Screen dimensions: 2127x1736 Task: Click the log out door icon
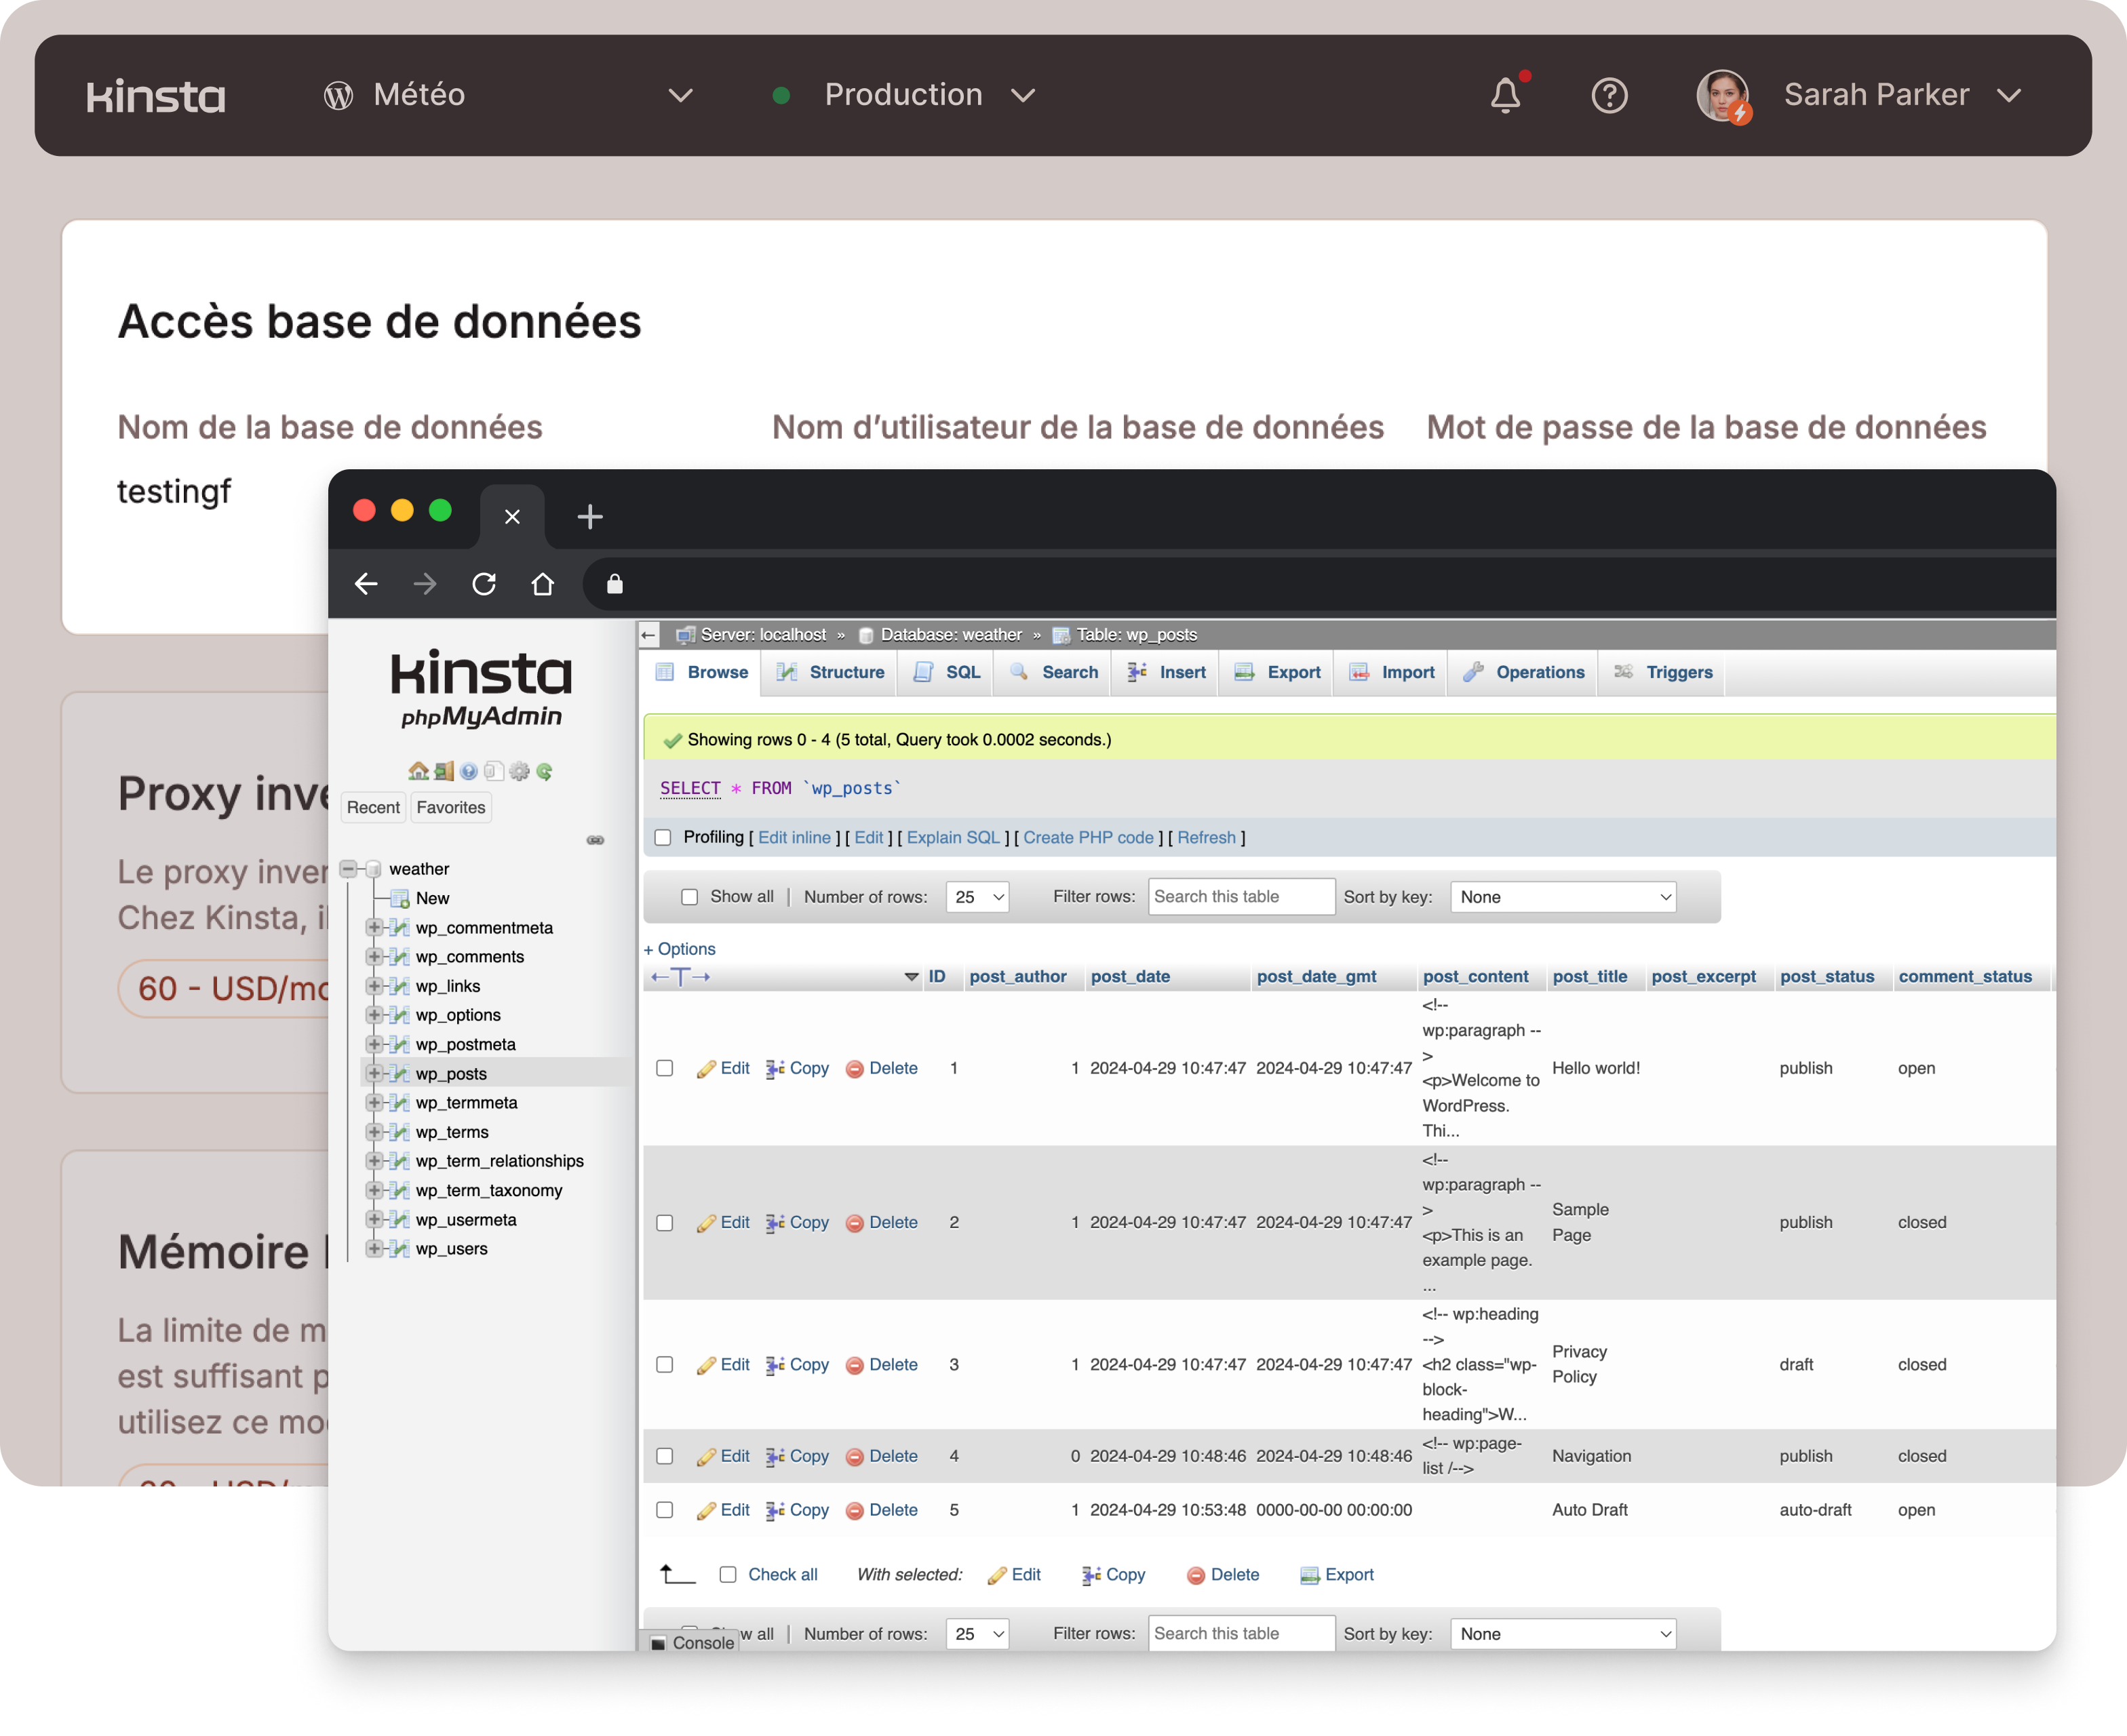tap(444, 771)
